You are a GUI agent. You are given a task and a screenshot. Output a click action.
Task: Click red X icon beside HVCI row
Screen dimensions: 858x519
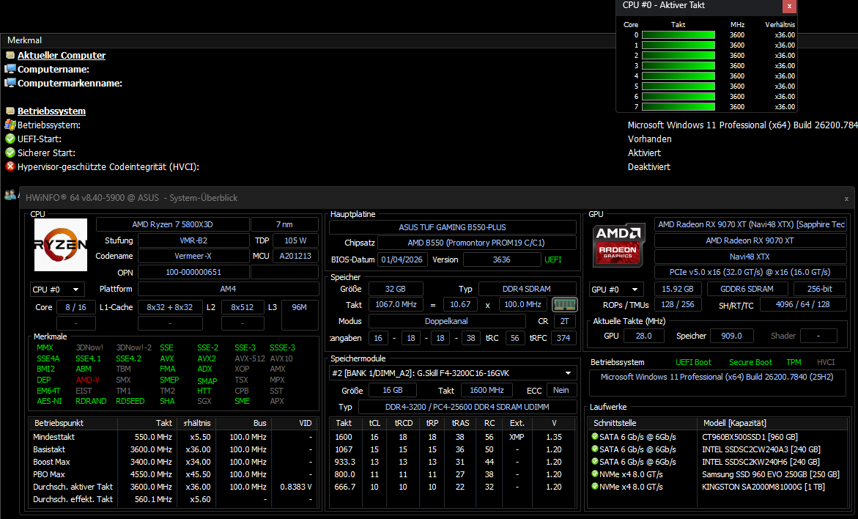(x=10, y=166)
